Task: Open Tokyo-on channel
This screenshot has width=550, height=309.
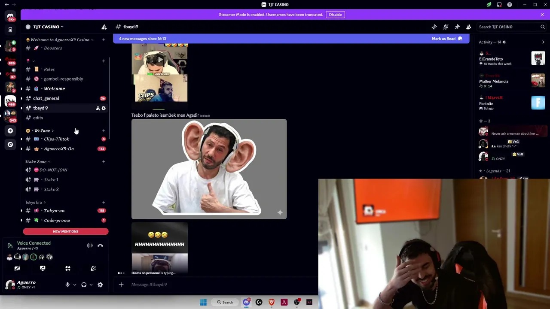Action: click(64, 211)
